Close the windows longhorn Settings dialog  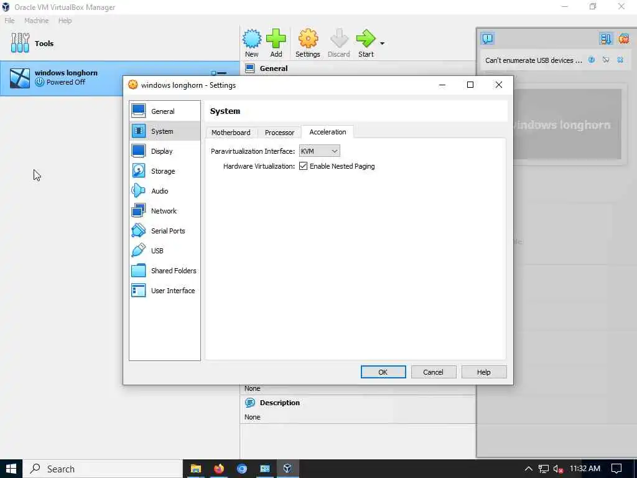[x=498, y=85]
